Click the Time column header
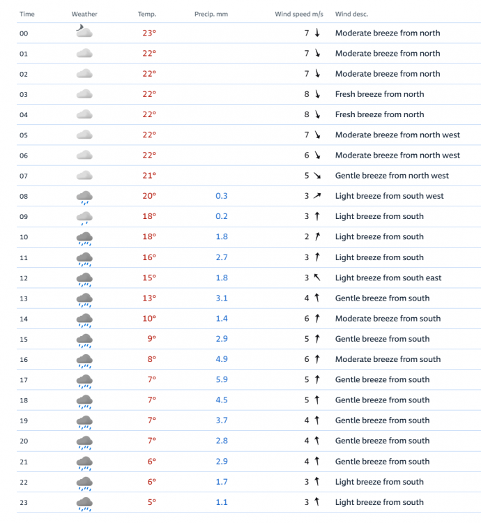481x523 pixels. coord(27,14)
